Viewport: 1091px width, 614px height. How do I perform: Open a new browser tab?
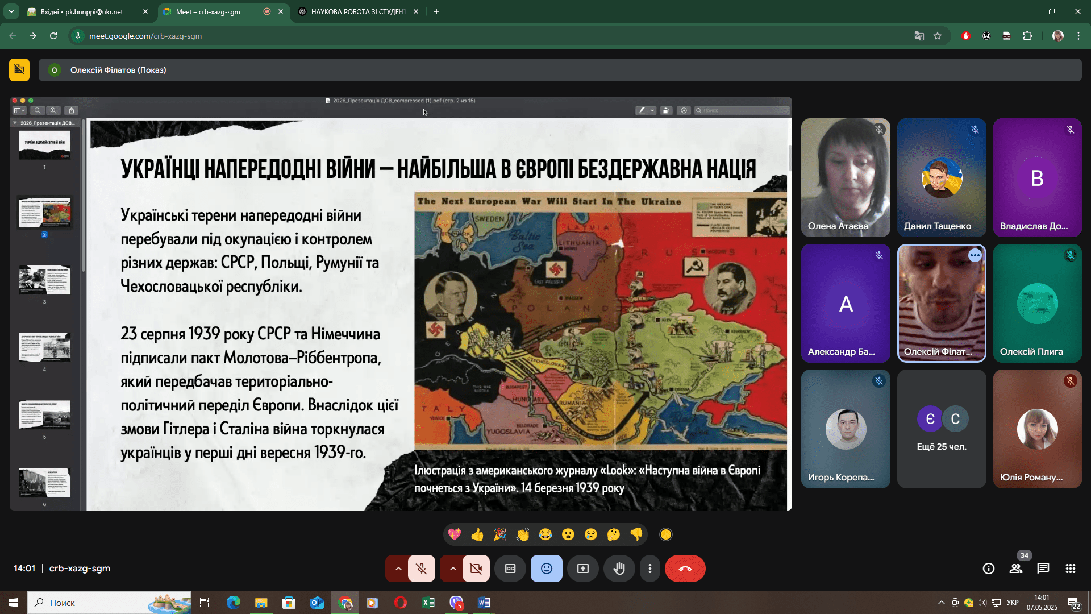coord(436,11)
